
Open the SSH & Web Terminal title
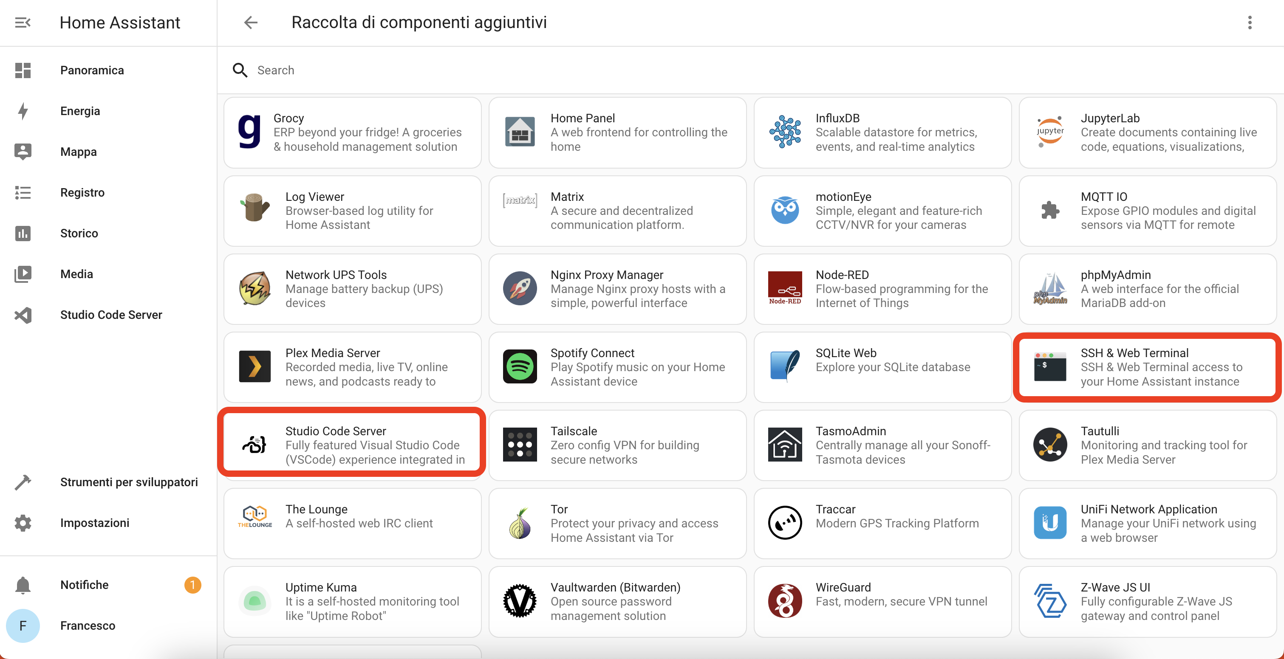(x=1134, y=353)
